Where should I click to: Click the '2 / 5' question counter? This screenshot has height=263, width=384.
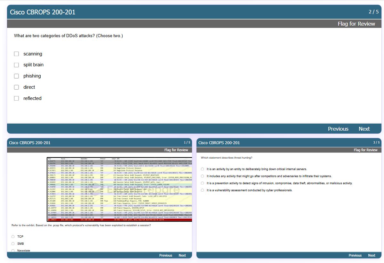point(374,12)
